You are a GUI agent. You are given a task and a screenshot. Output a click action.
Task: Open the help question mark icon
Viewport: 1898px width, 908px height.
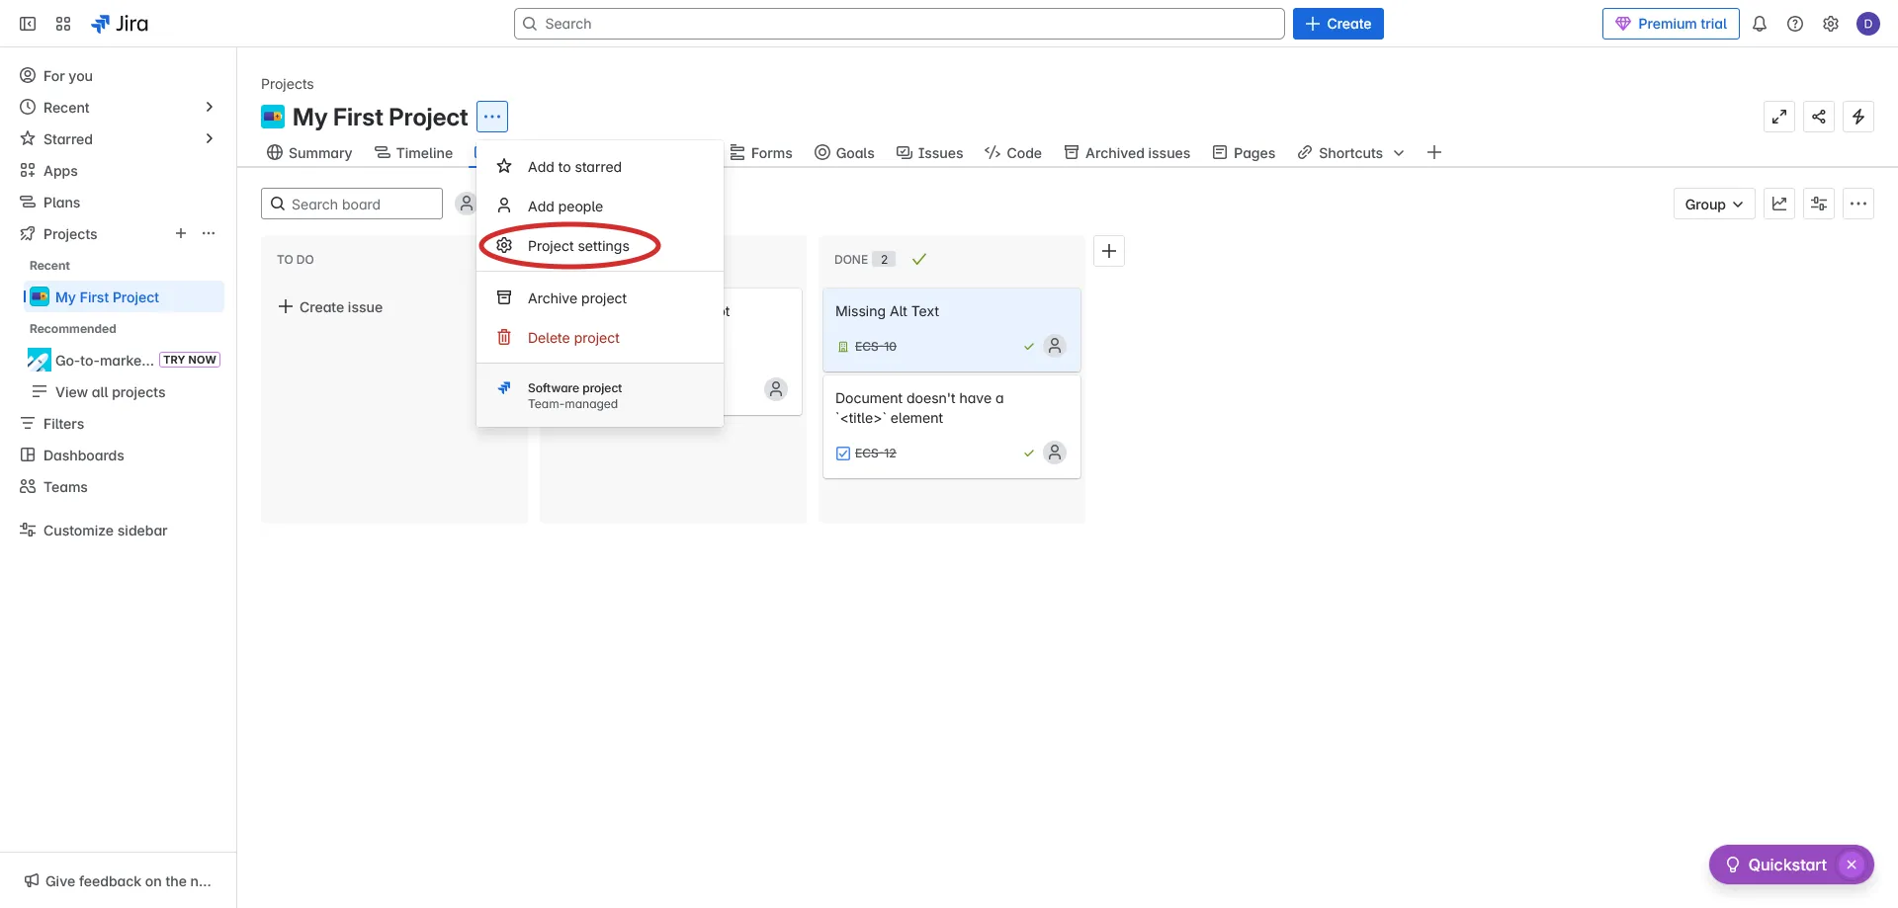1795,24
